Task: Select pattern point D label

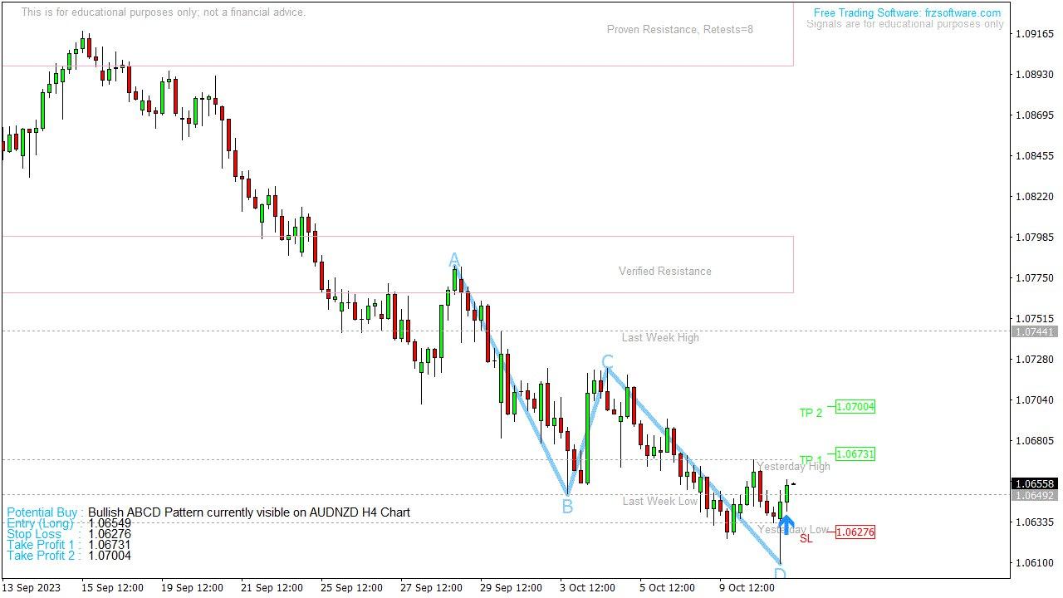Action: coord(780,573)
